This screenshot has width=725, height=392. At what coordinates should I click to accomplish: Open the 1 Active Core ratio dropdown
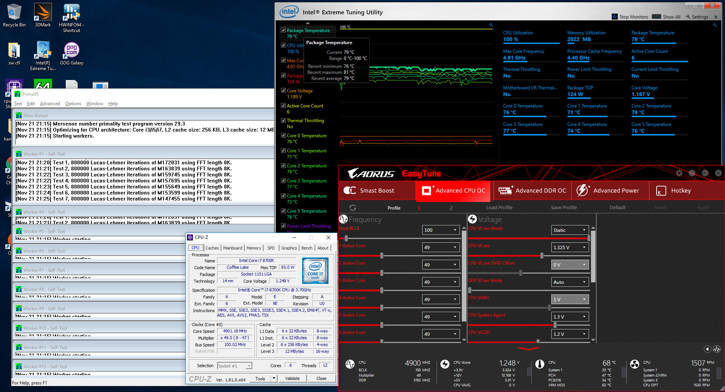pyautogui.click(x=441, y=247)
